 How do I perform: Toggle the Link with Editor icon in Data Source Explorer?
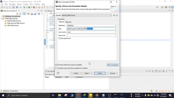pyautogui.click(x=24, y=14)
